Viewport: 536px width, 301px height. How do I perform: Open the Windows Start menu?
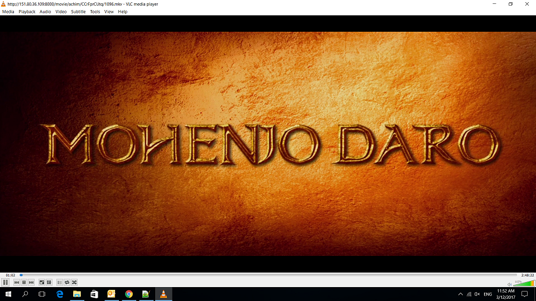pyautogui.click(x=8, y=294)
